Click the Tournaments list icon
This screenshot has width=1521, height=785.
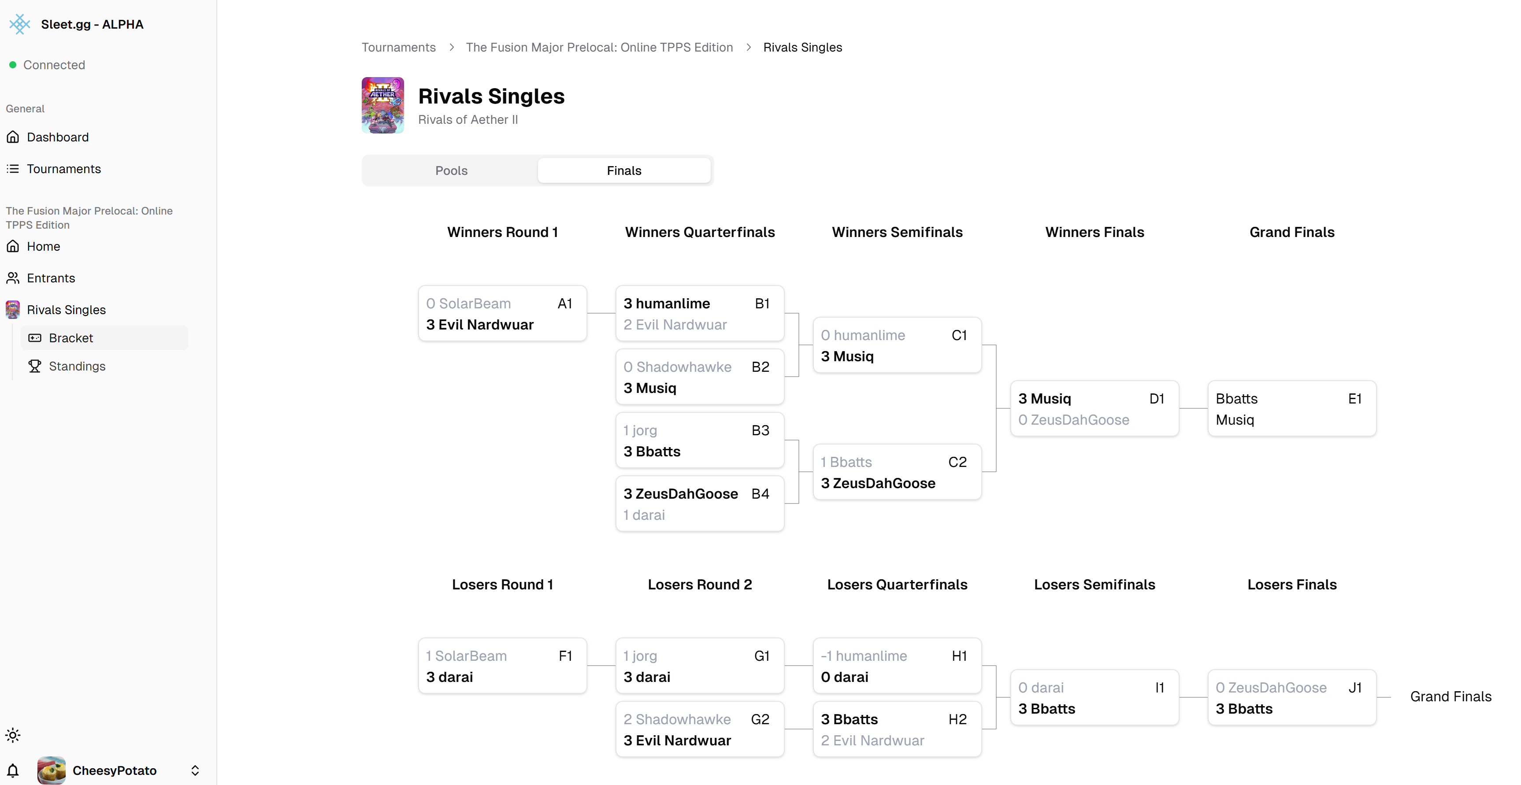click(x=13, y=169)
